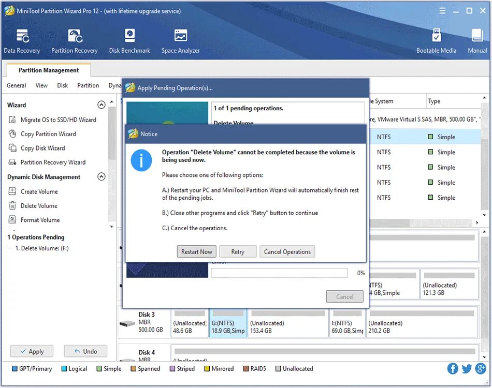Select the 210.2 GB unallocated block

422,323
